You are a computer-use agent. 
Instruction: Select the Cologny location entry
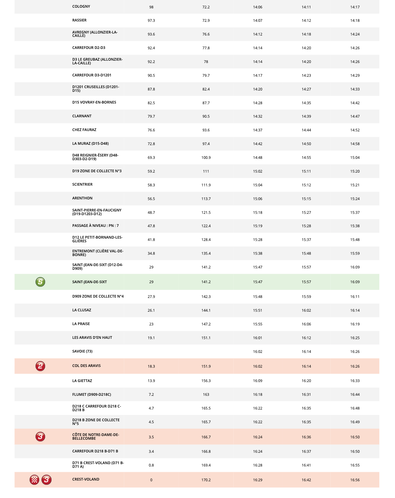coord(81,7)
